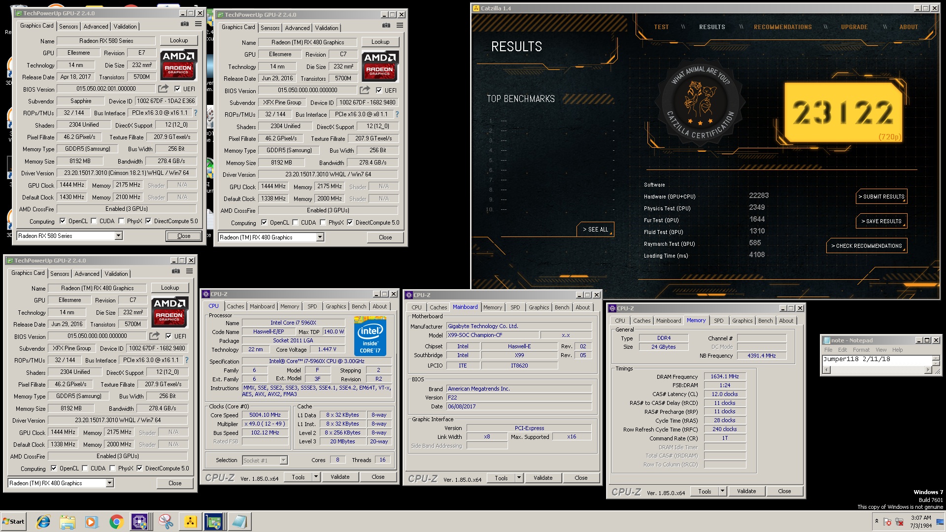Image resolution: width=946 pixels, height=532 pixels.
Task: Click SEE ALL under Top Benchmarks
Action: pyautogui.click(x=595, y=230)
